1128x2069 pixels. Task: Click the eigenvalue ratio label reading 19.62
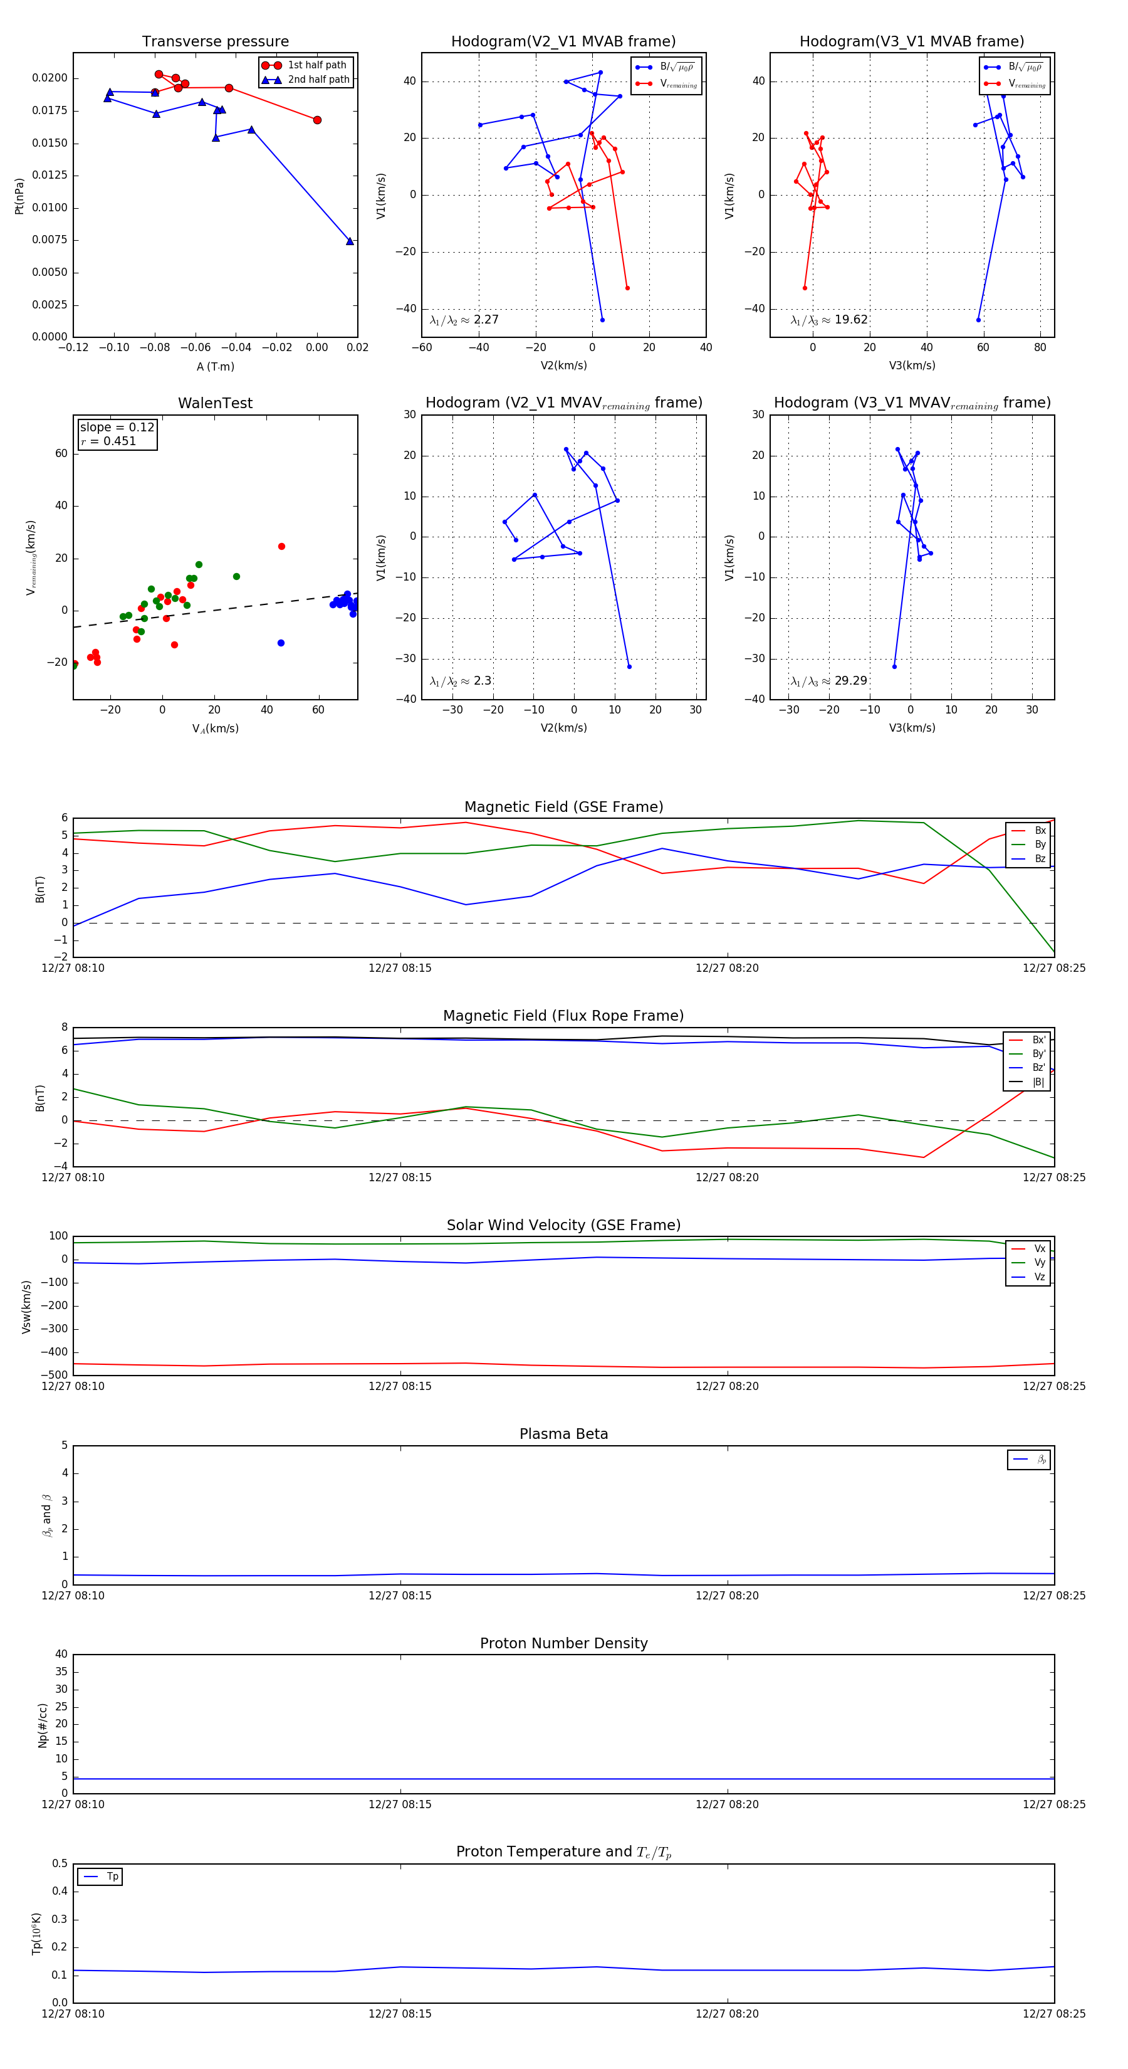pos(829,320)
